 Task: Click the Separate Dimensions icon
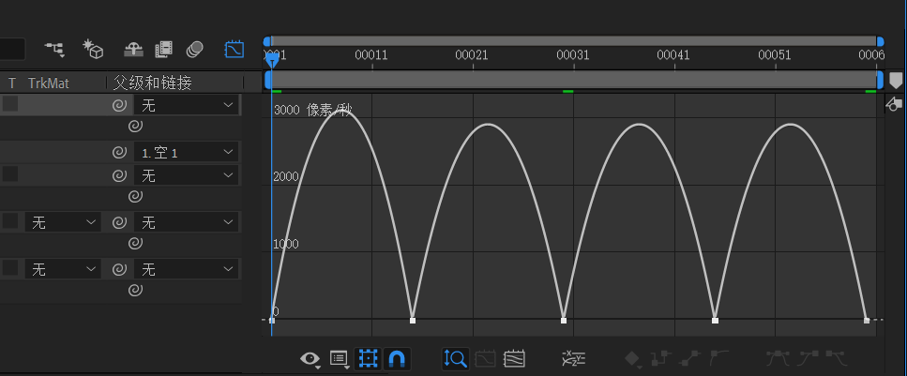572,358
